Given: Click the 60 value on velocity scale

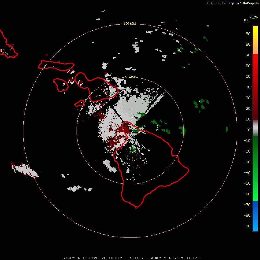Looking at the screenshot, I should click(x=248, y=66).
